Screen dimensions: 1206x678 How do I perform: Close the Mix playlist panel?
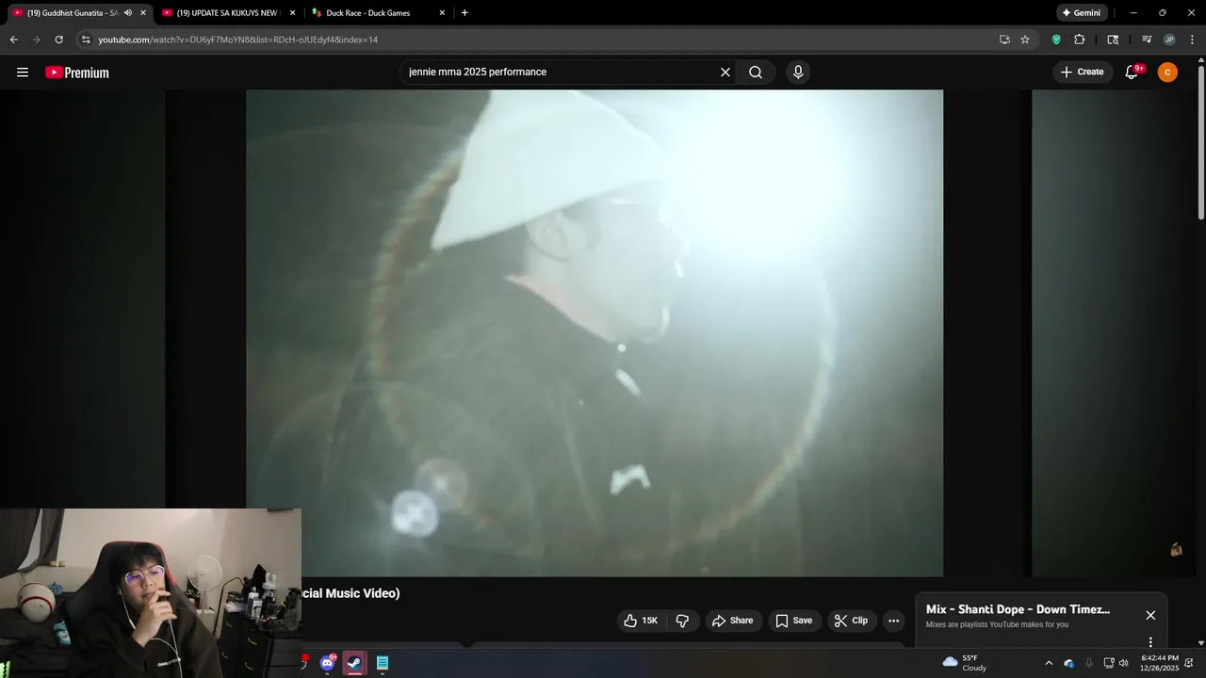coord(1150,615)
